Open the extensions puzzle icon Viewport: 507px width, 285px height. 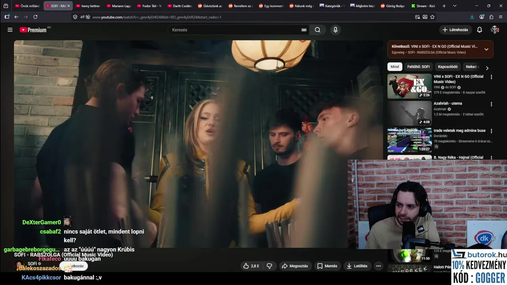click(x=491, y=17)
